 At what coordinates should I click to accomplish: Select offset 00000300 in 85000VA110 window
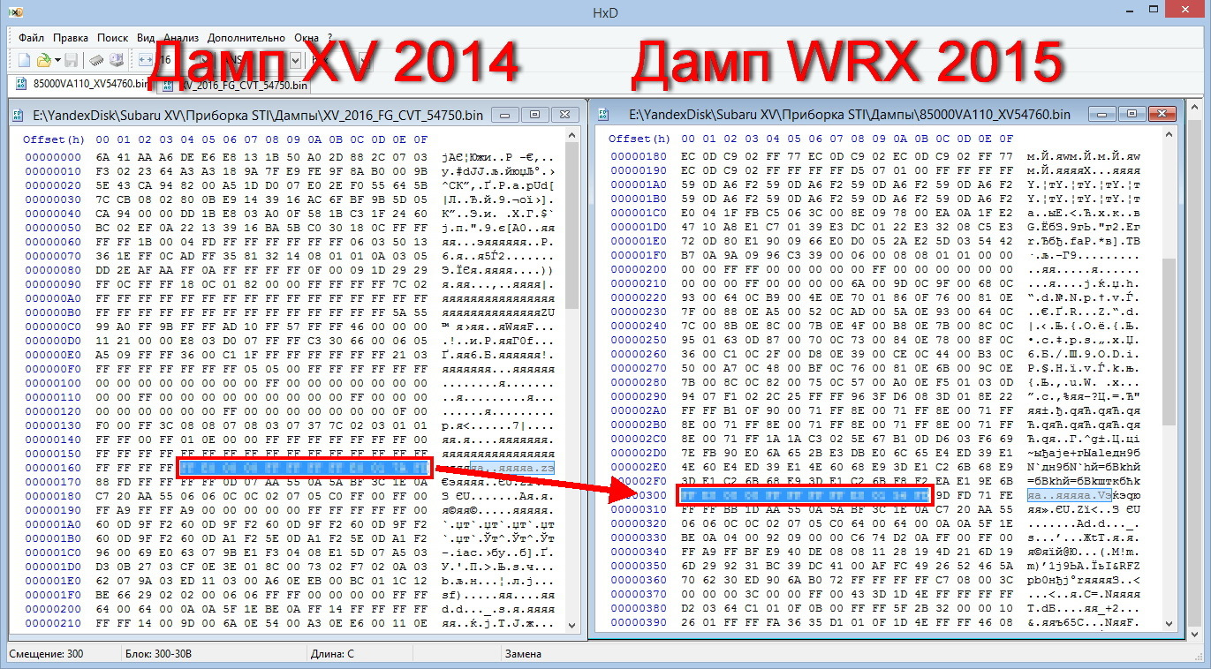(639, 496)
